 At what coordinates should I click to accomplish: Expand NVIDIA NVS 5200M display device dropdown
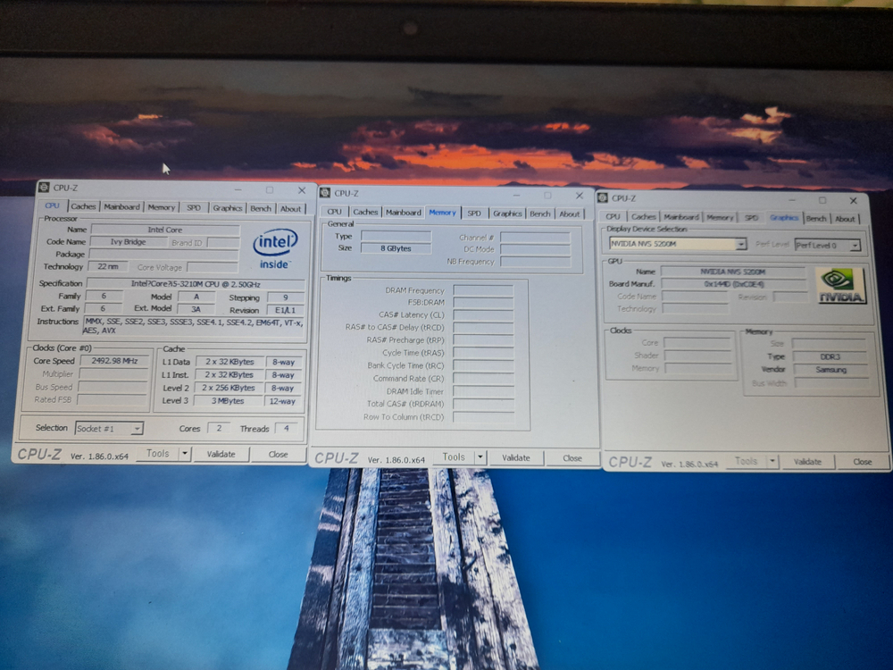(x=740, y=245)
